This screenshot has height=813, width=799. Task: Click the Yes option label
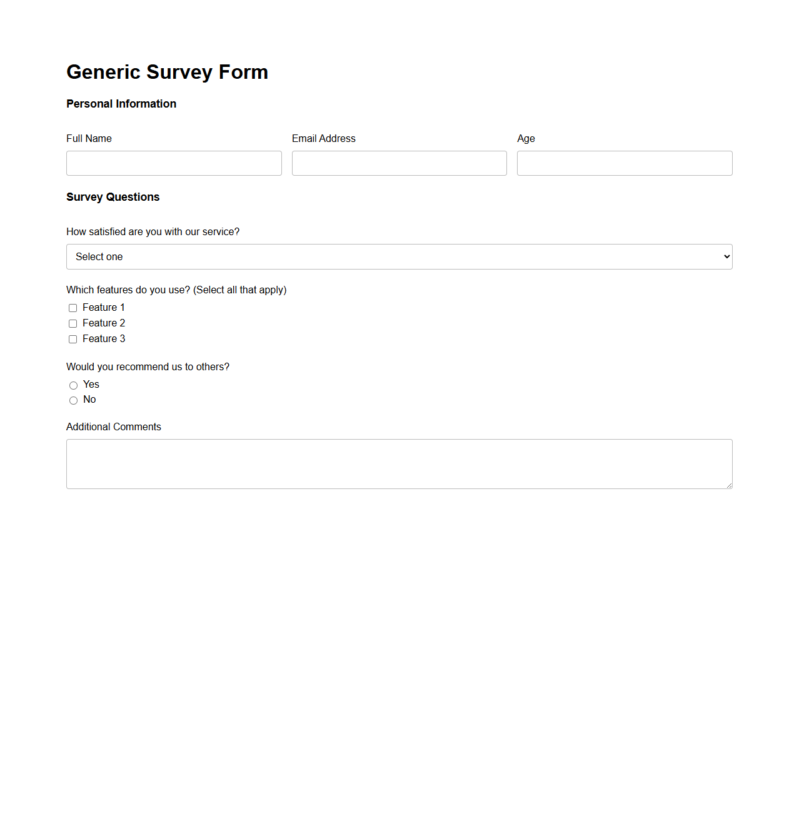[x=91, y=385]
